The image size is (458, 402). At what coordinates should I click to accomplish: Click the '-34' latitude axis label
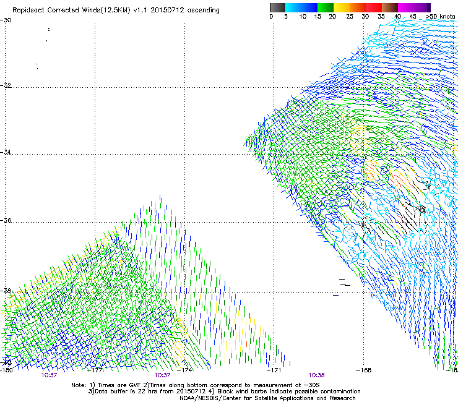6,152
